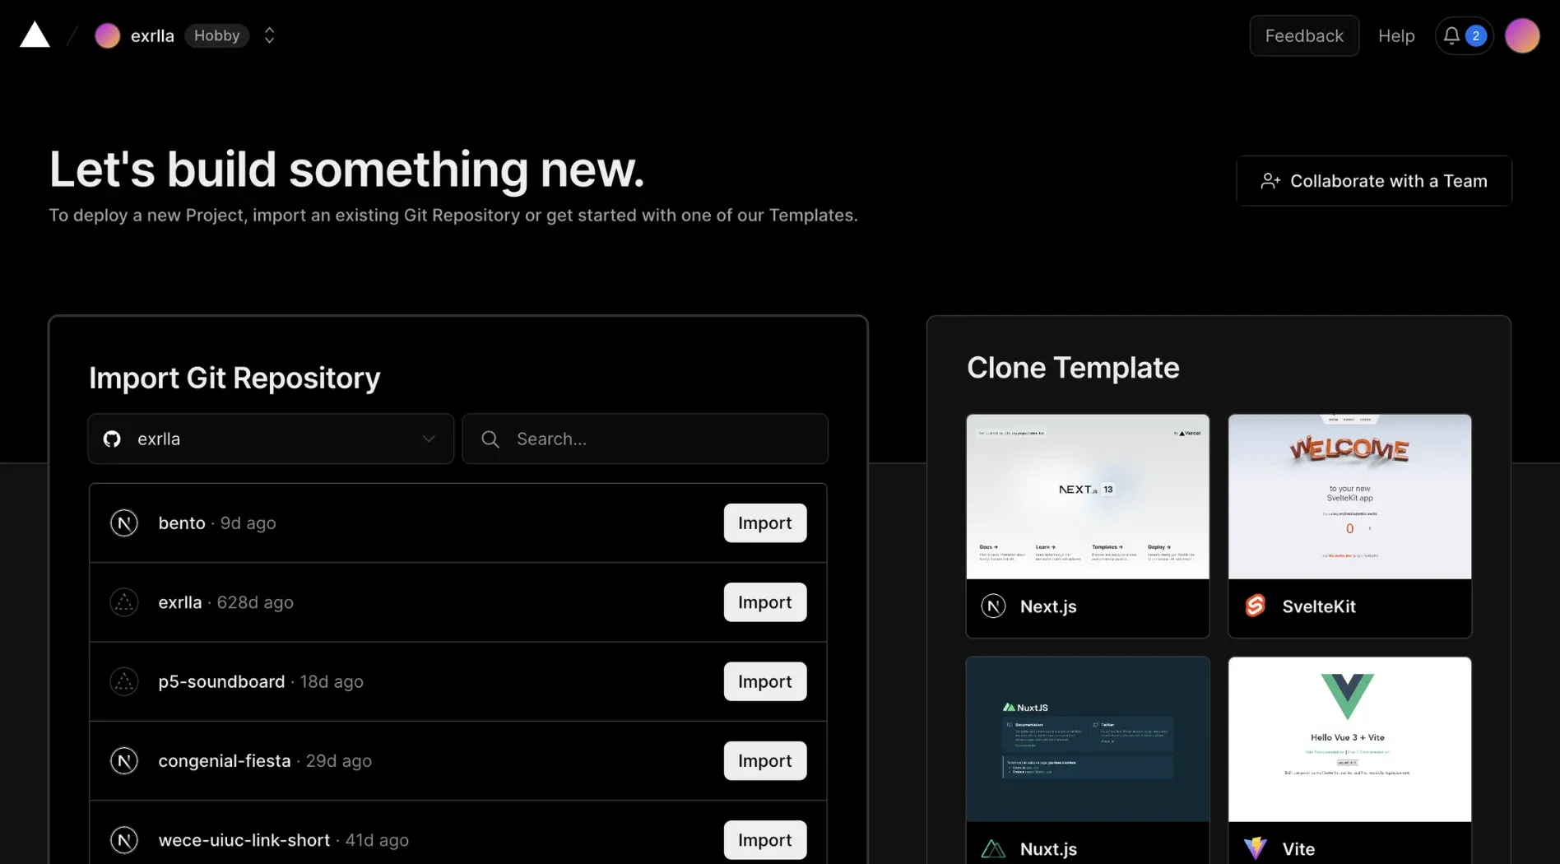Import the bento repository
Image resolution: width=1560 pixels, height=864 pixels.
(764, 523)
